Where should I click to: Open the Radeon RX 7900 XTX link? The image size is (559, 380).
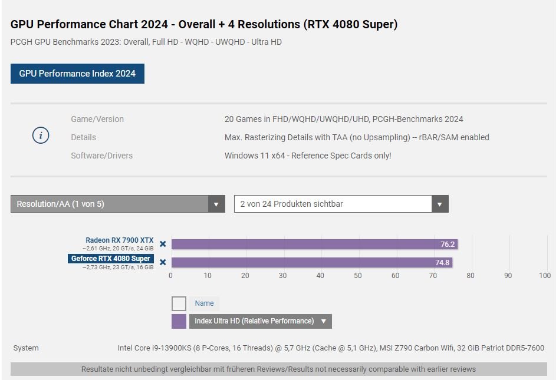pos(120,240)
